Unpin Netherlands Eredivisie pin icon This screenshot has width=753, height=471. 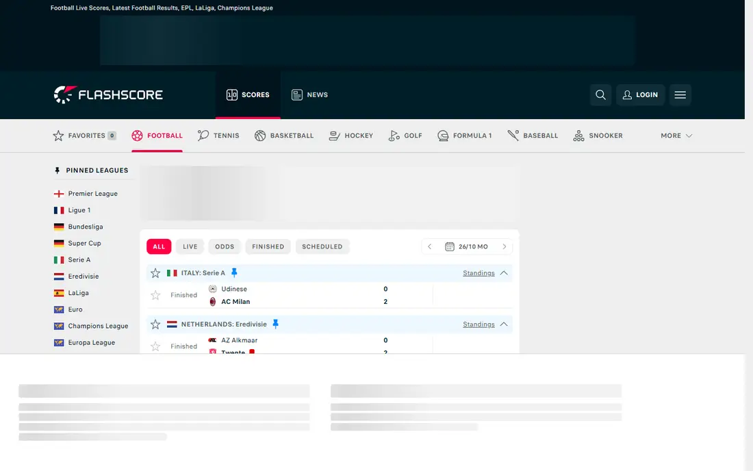click(x=276, y=324)
